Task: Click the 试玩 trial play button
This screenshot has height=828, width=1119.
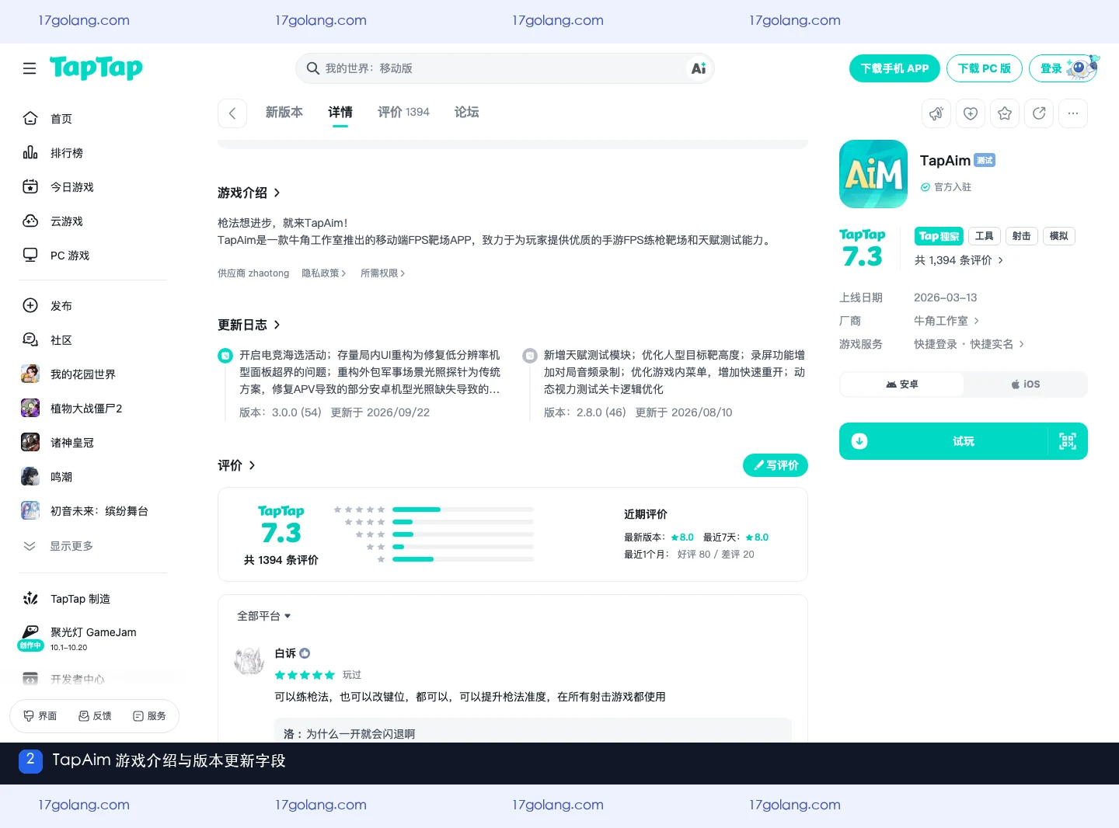Action: (964, 441)
